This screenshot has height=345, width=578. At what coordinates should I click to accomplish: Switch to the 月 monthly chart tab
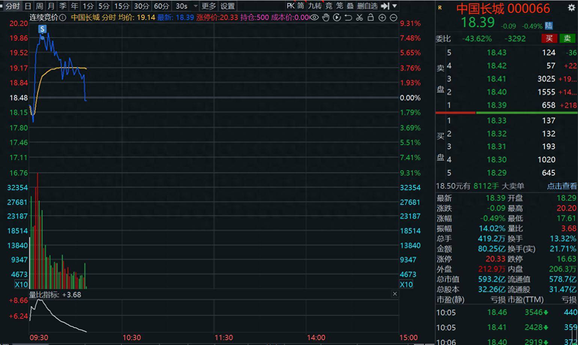coord(51,6)
